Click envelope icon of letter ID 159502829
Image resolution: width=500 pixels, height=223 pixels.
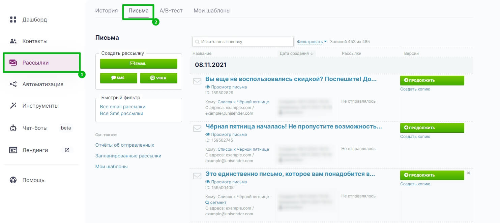(197, 81)
